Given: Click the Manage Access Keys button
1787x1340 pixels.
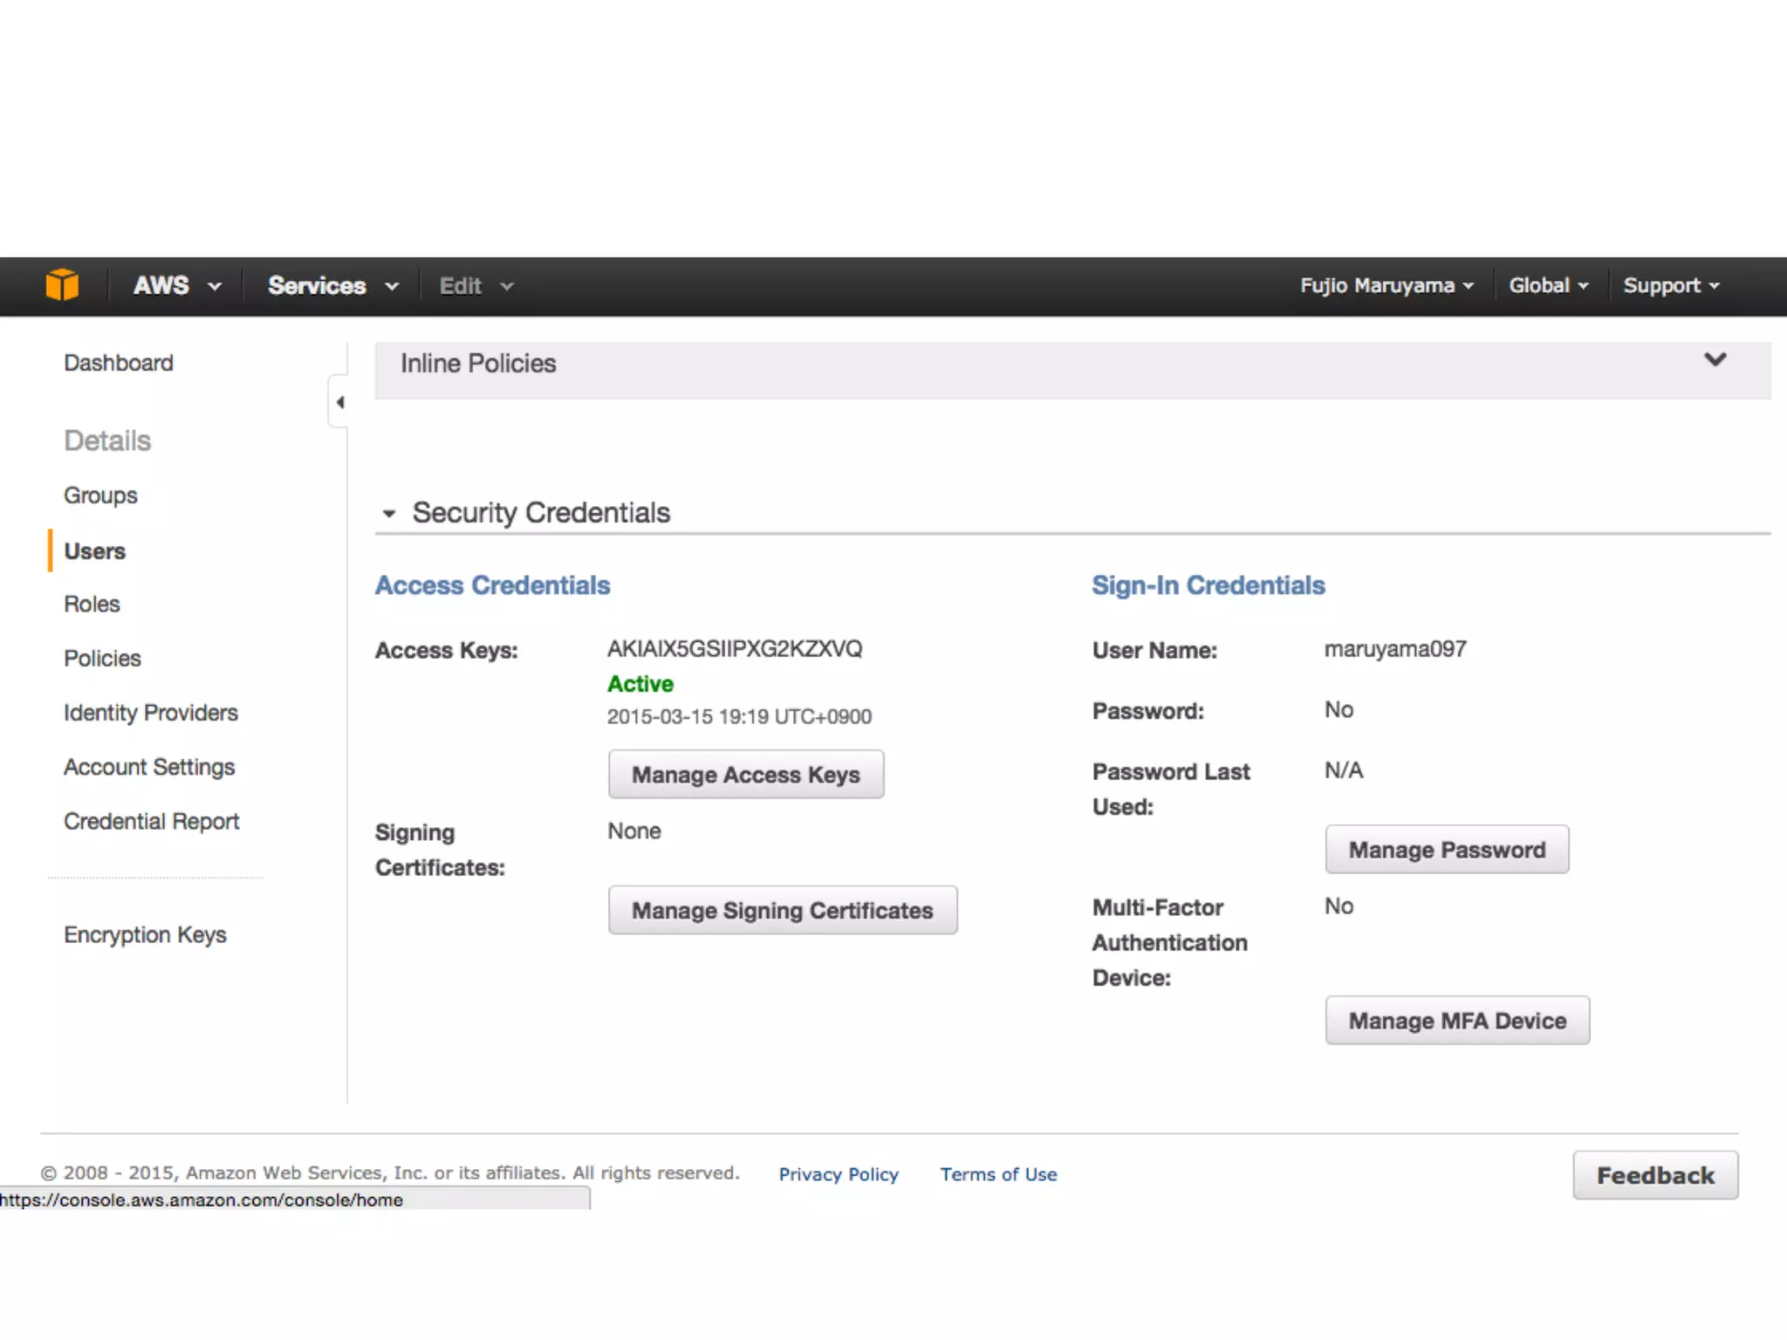Looking at the screenshot, I should click(x=745, y=775).
